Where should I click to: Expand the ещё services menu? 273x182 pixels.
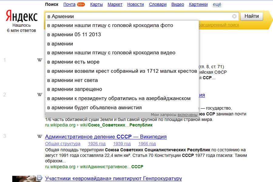(x=217, y=5)
